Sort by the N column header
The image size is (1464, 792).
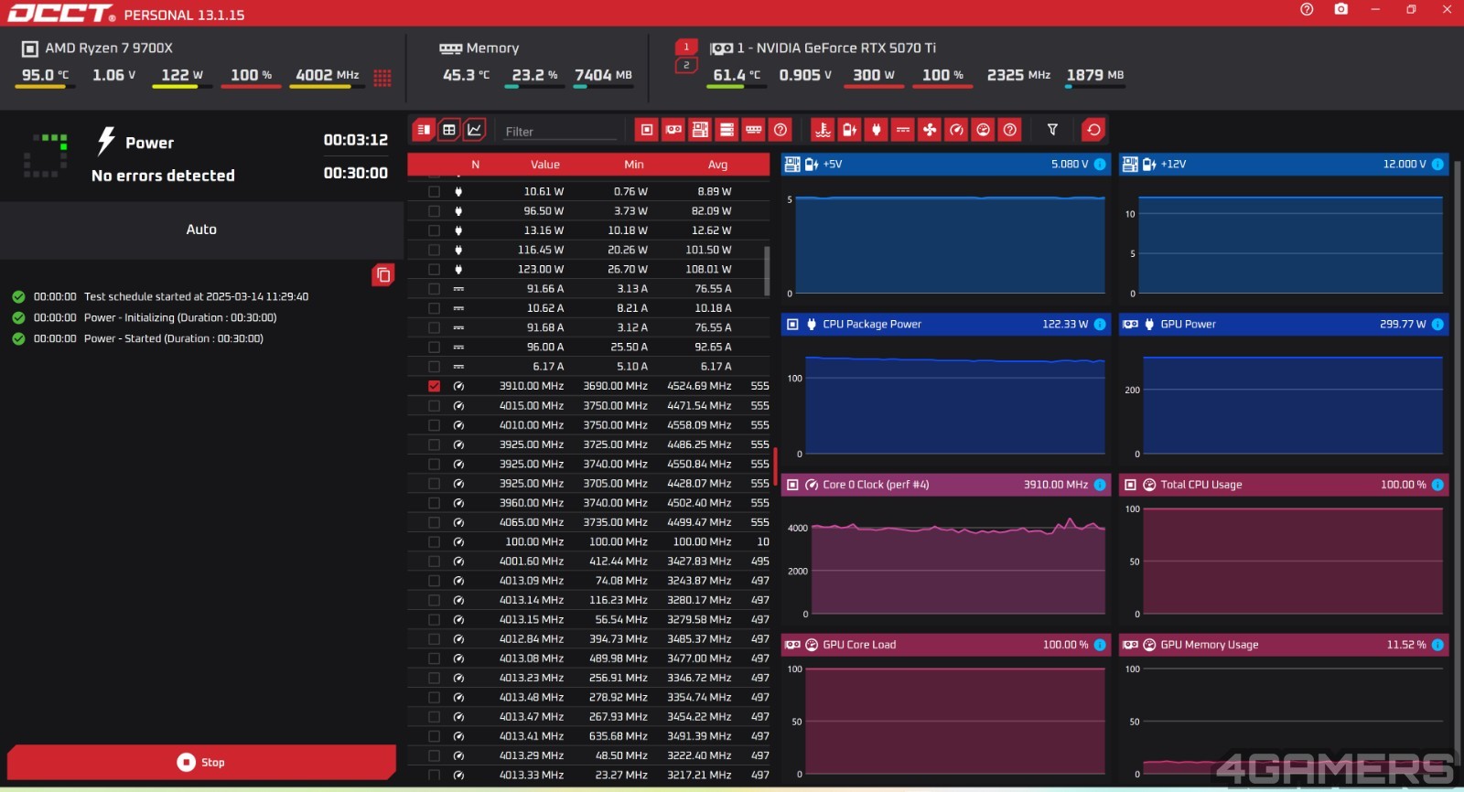[475, 165]
